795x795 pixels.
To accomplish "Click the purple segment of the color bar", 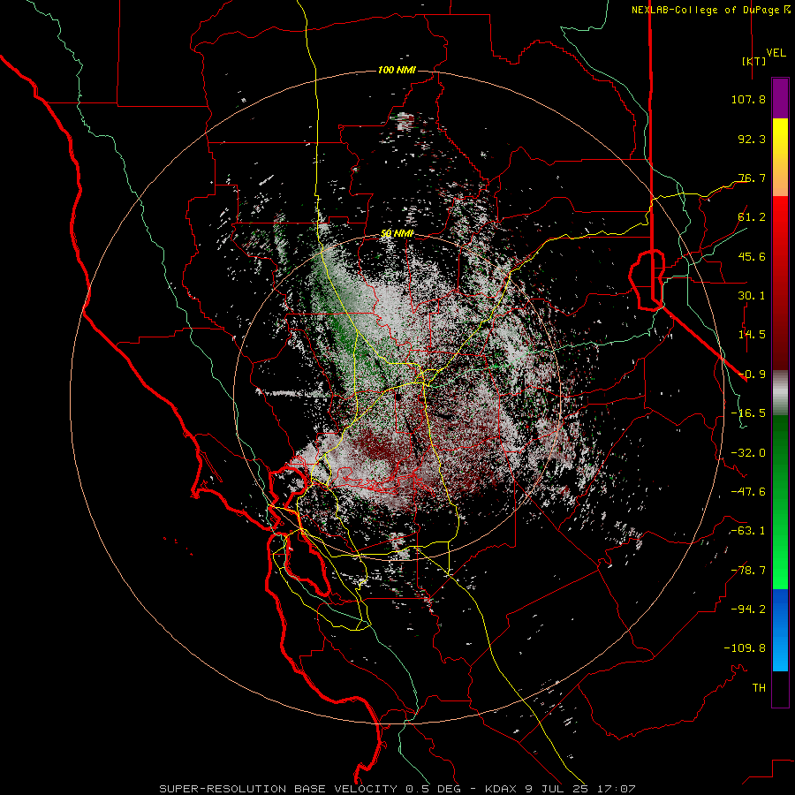I will 780,99.
